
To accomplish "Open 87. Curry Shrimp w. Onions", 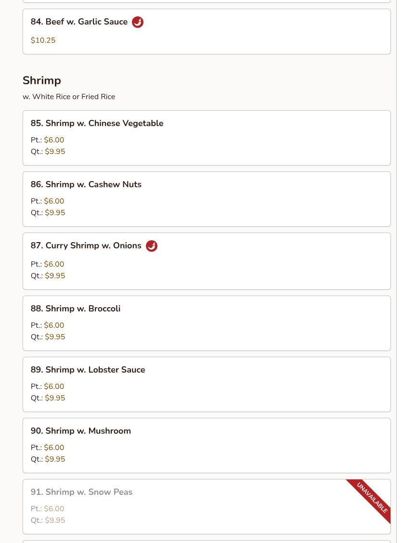I will (x=86, y=246).
